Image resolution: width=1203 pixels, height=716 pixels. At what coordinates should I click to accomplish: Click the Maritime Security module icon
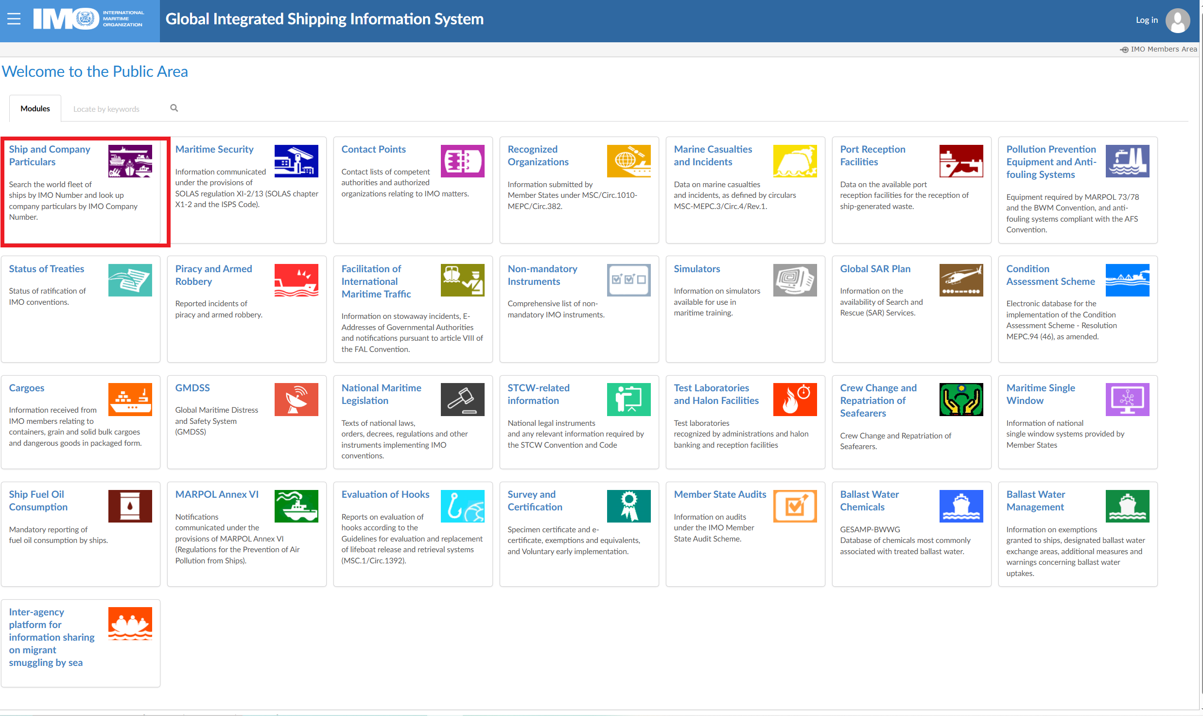[x=296, y=161]
